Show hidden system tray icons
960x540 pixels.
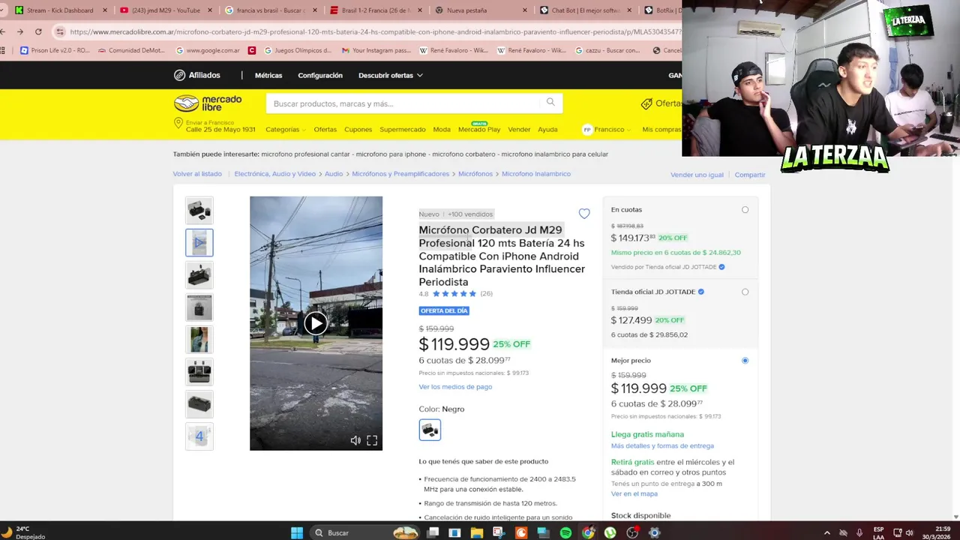coord(827,532)
